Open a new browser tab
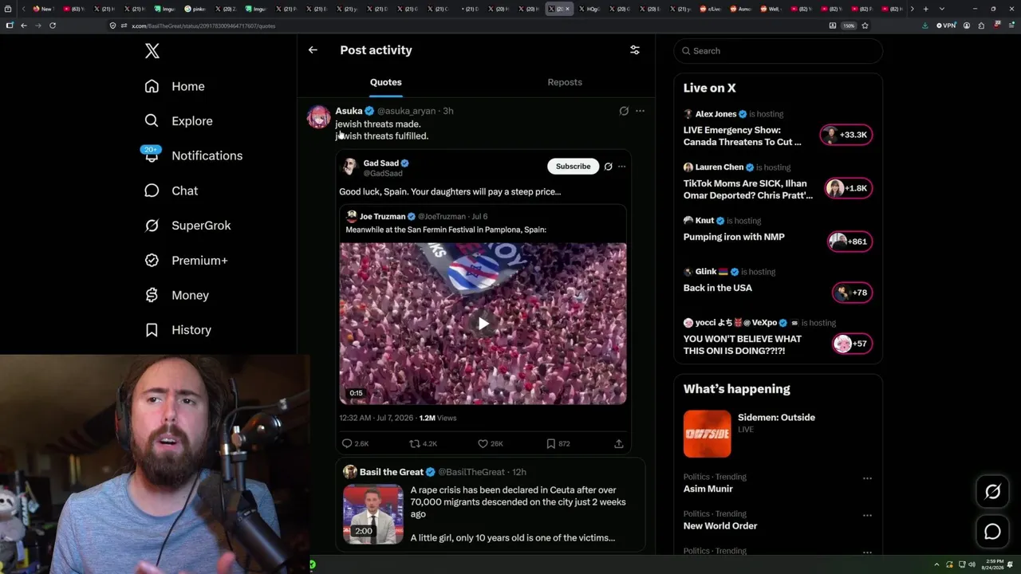Image resolution: width=1021 pixels, height=574 pixels. 925,9
